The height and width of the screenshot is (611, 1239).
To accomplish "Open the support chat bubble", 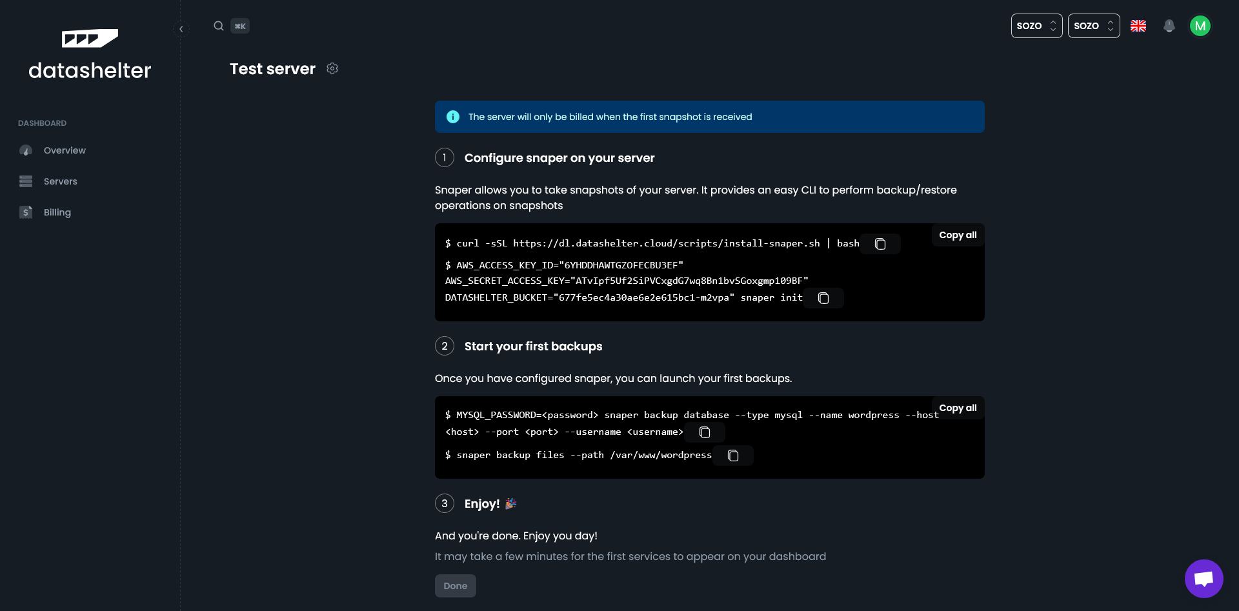I will 1204,578.
